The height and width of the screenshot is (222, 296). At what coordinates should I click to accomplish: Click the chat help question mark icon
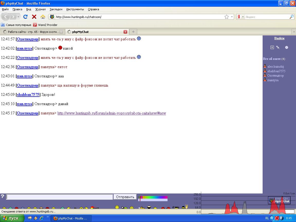coord(3,197)
